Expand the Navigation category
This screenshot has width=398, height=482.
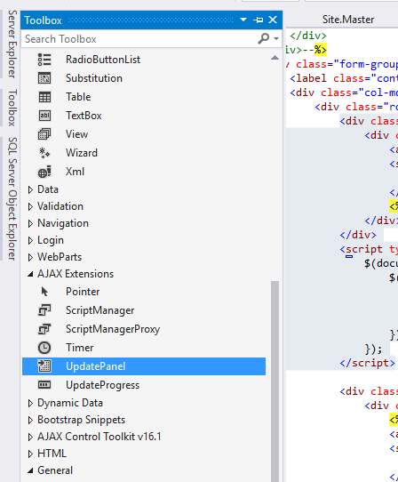[30, 223]
